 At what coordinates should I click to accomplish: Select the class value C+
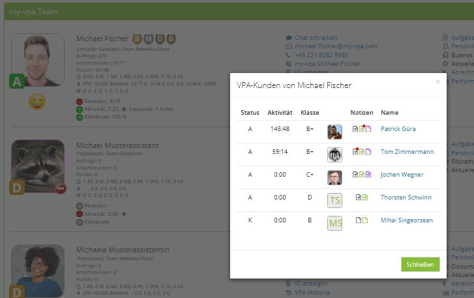coord(310,174)
